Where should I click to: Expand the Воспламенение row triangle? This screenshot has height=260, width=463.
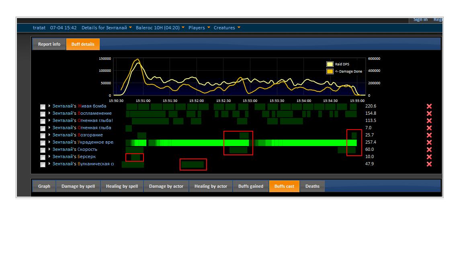(x=49, y=113)
